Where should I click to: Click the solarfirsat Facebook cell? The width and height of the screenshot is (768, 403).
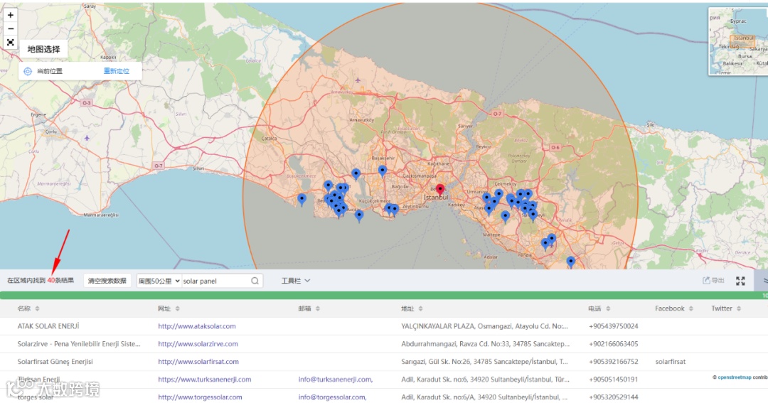tap(670, 362)
